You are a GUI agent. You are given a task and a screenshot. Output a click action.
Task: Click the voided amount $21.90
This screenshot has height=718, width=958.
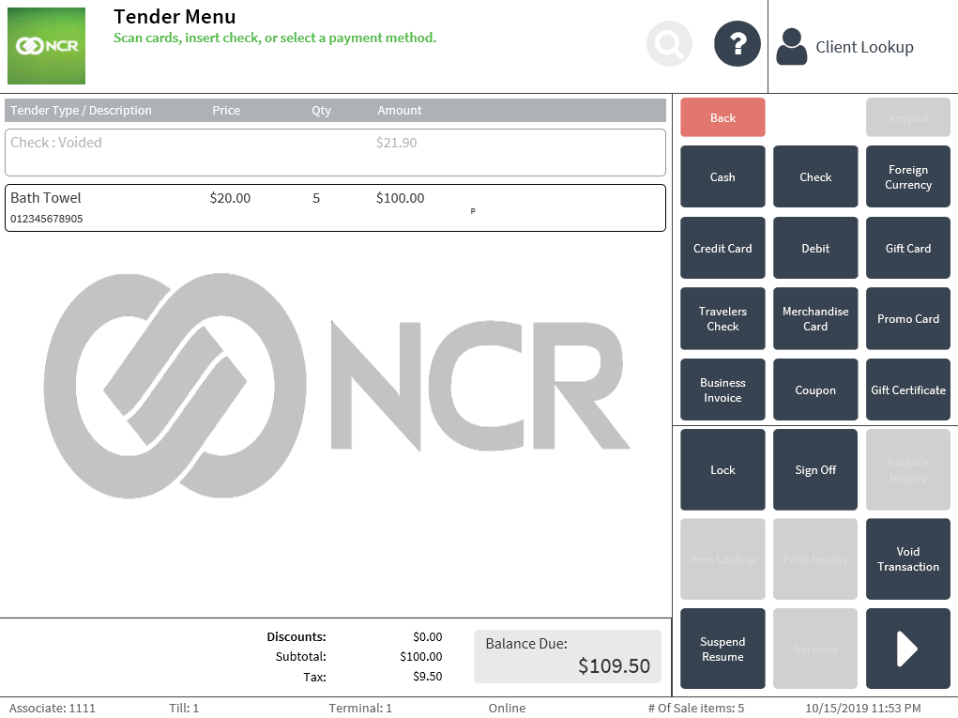tap(397, 143)
